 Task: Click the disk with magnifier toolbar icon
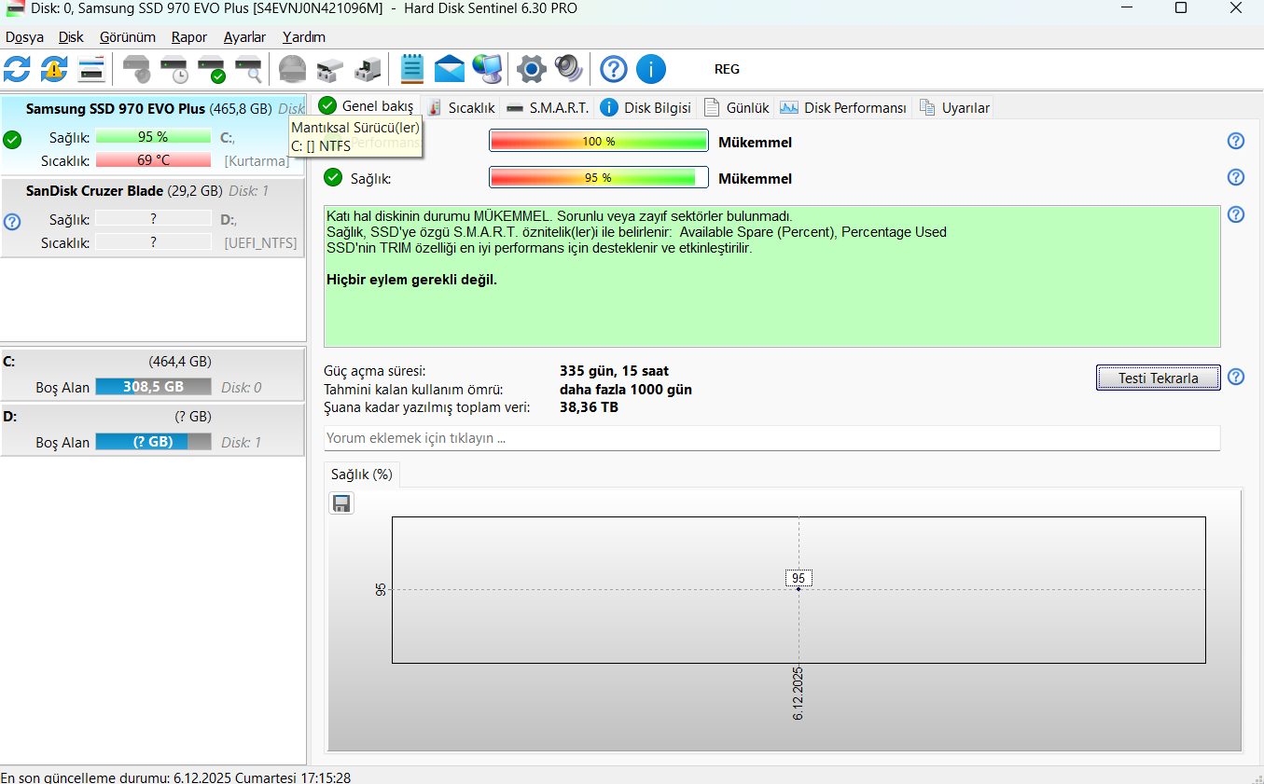pos(249,69)
